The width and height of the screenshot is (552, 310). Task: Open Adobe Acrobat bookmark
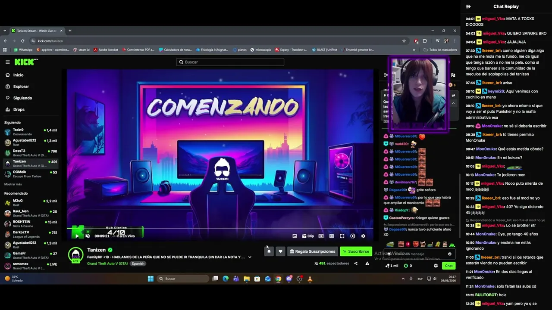point(106,50)
